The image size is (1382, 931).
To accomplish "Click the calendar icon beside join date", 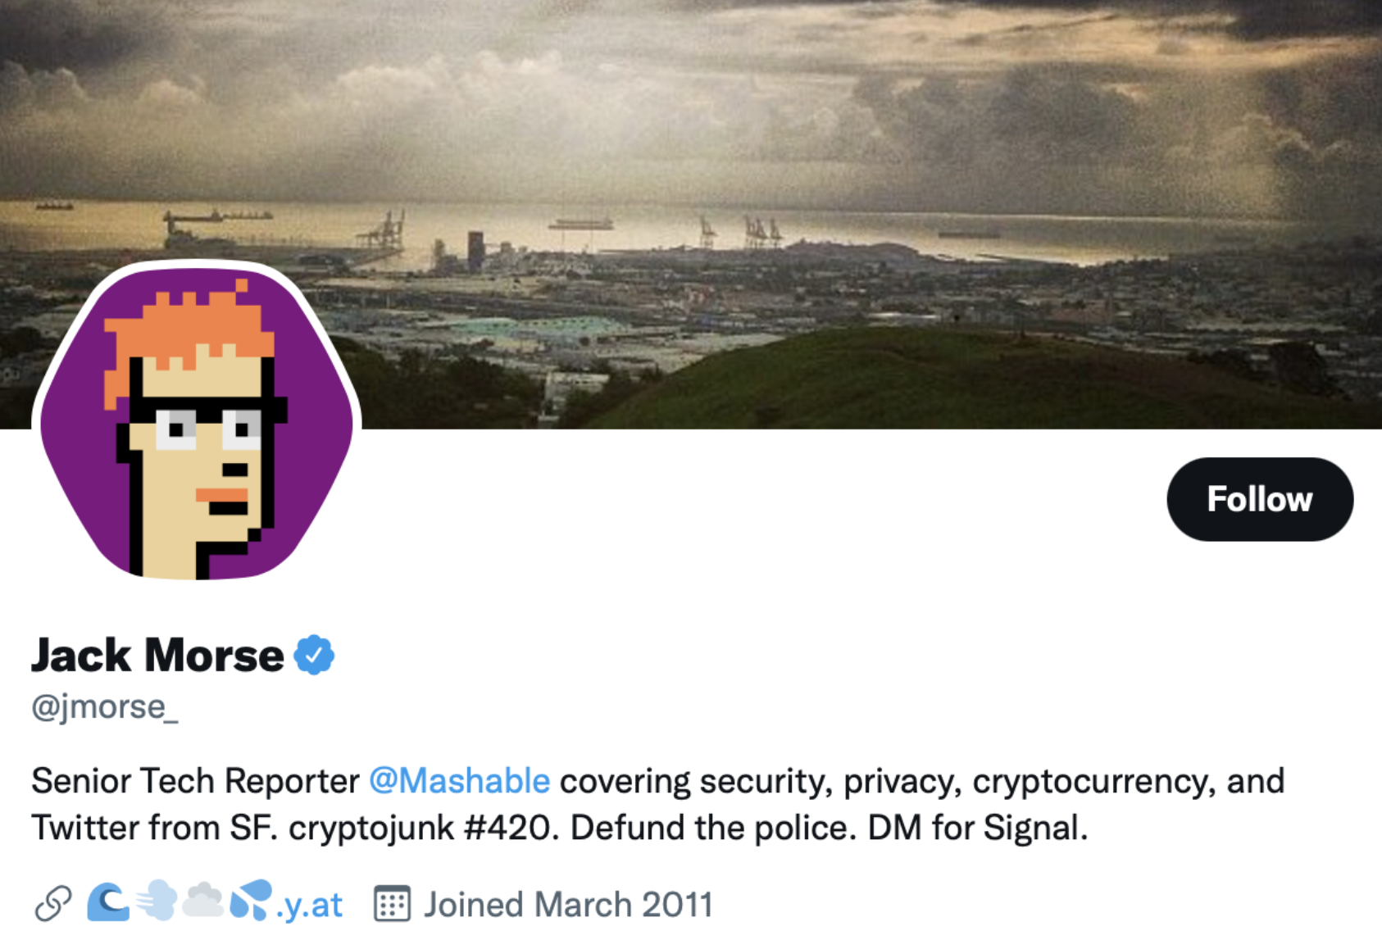I will pos(392,904).
